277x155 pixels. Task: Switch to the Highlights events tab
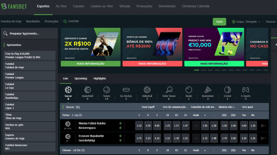point(100,78)
